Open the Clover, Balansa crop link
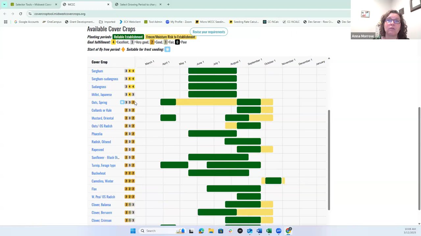The height and width of the screenshot is (236, 421). pos(101,205)
